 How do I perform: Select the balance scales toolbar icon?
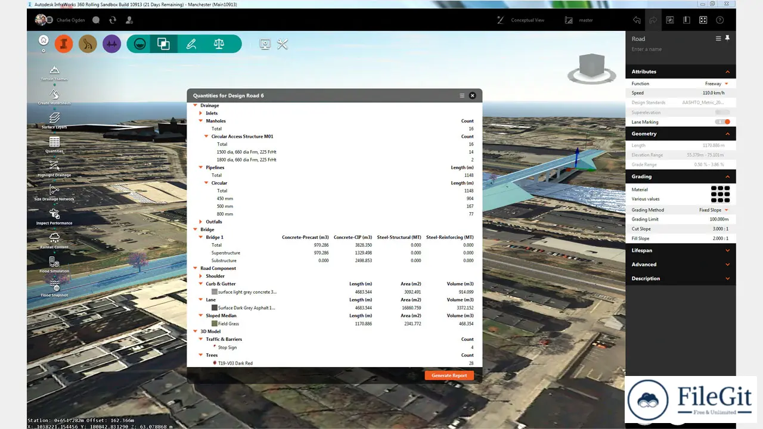[219, 43]
